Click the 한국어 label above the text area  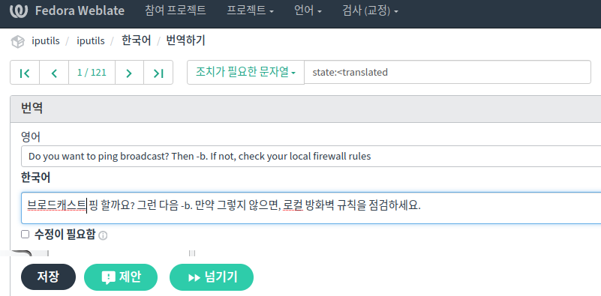coord(36,178)
